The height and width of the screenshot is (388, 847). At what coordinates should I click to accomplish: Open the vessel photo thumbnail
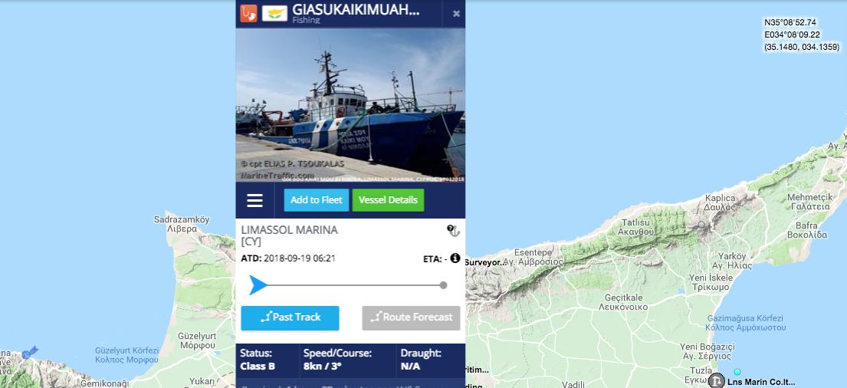click(x=350, y=105)
